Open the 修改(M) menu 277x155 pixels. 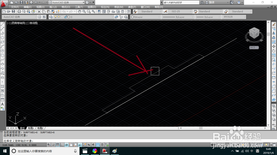click(x=119, y=7)
